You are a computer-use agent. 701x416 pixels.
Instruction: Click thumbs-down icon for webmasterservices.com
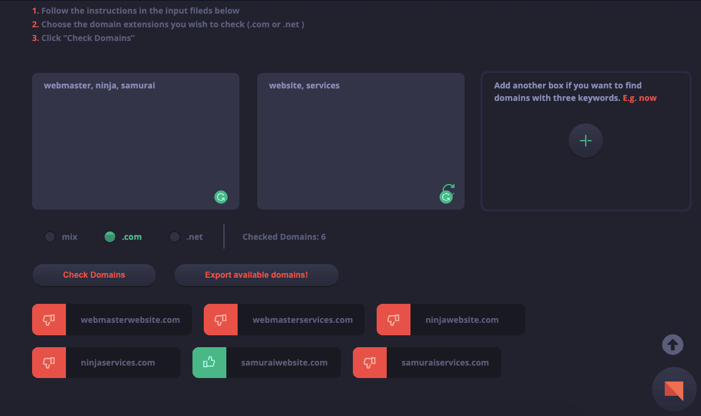click(220, 319)
